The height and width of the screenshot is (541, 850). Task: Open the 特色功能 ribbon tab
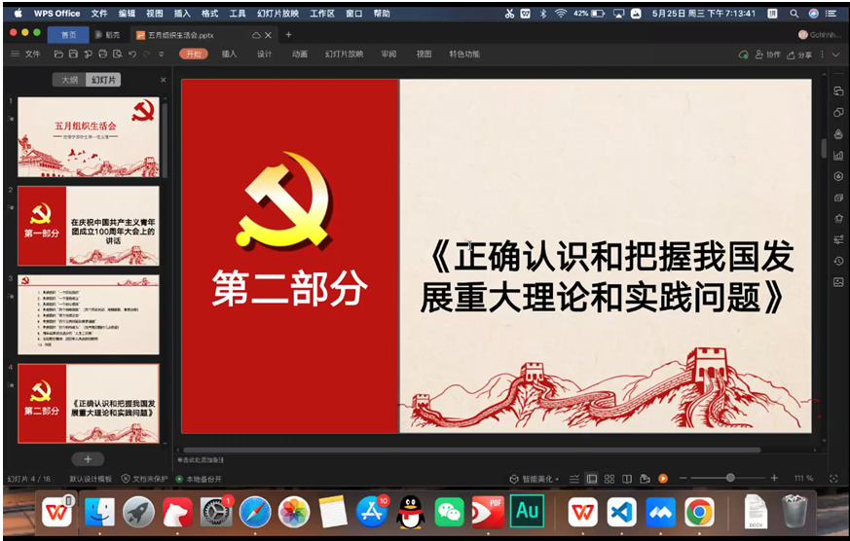point(464,54)
